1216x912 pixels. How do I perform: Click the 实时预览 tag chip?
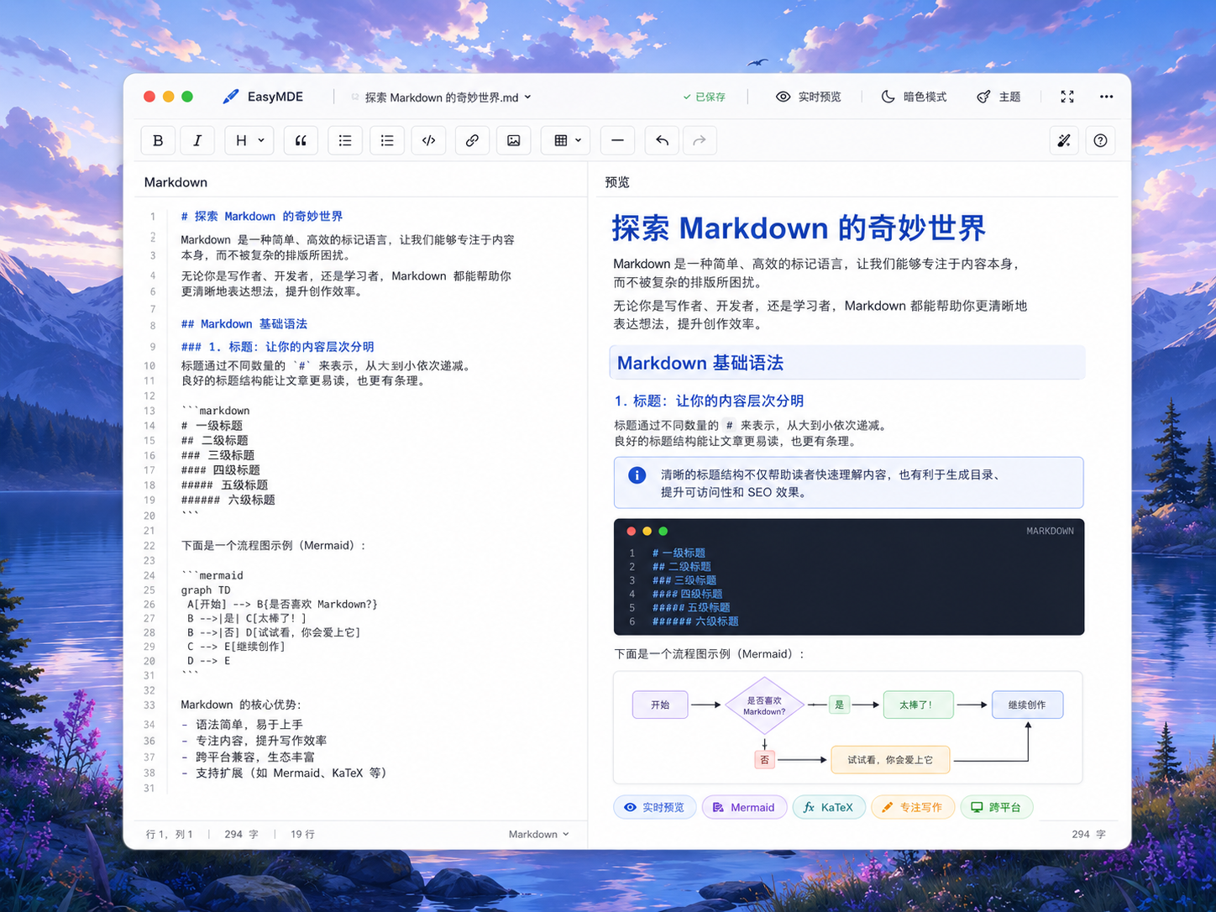pyautogui.click(x=654, y=807)
